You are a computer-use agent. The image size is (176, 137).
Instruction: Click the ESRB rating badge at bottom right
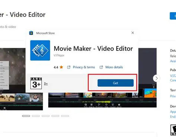(173, 130)
